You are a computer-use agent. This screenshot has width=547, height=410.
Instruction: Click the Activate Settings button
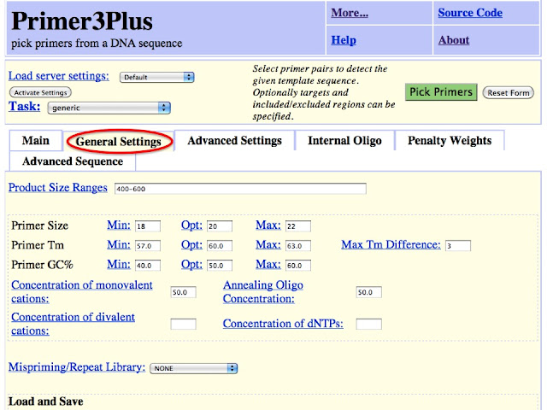40,92
